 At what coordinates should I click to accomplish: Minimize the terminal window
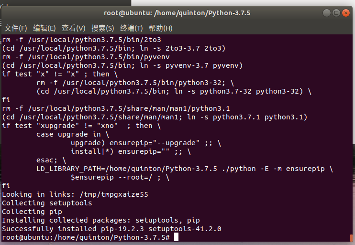click(x=327, y=13)
